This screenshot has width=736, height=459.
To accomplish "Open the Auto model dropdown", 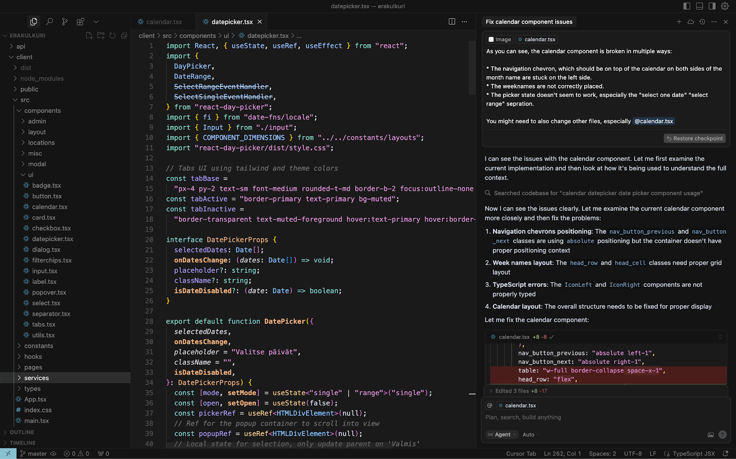I will pos(530,435).
